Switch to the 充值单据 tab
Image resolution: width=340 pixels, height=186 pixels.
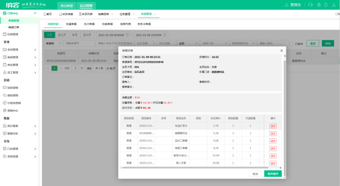[x=71, y=24]
